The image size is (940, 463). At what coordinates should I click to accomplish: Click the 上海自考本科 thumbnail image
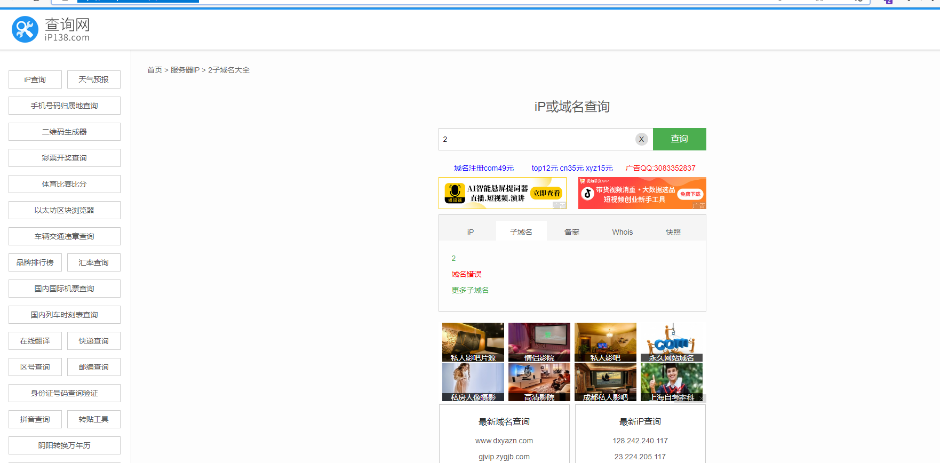point(671,382)
